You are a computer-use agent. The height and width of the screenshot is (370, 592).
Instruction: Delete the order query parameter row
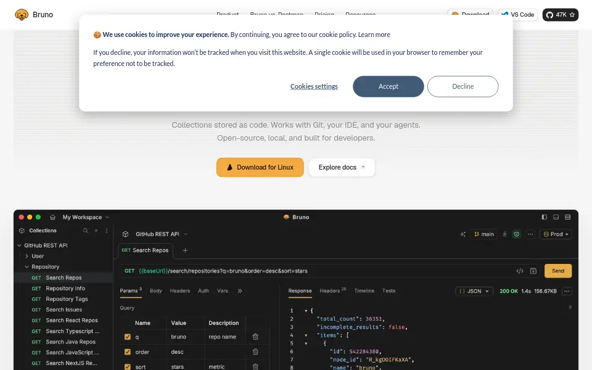tap(255, 351)
